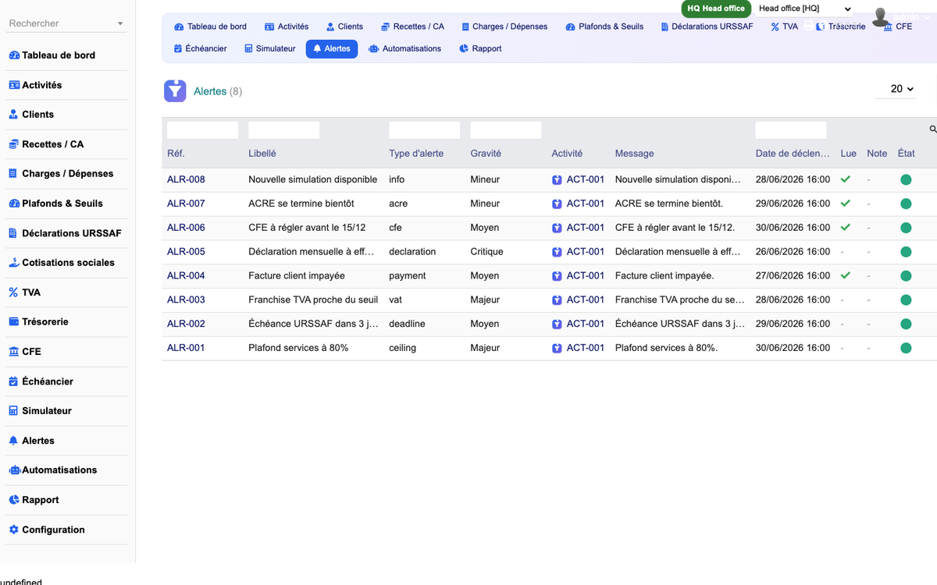Viewport: 937px width, 585px height.
Task: Open the Automatisations tab
Action: tap(405, 48)
